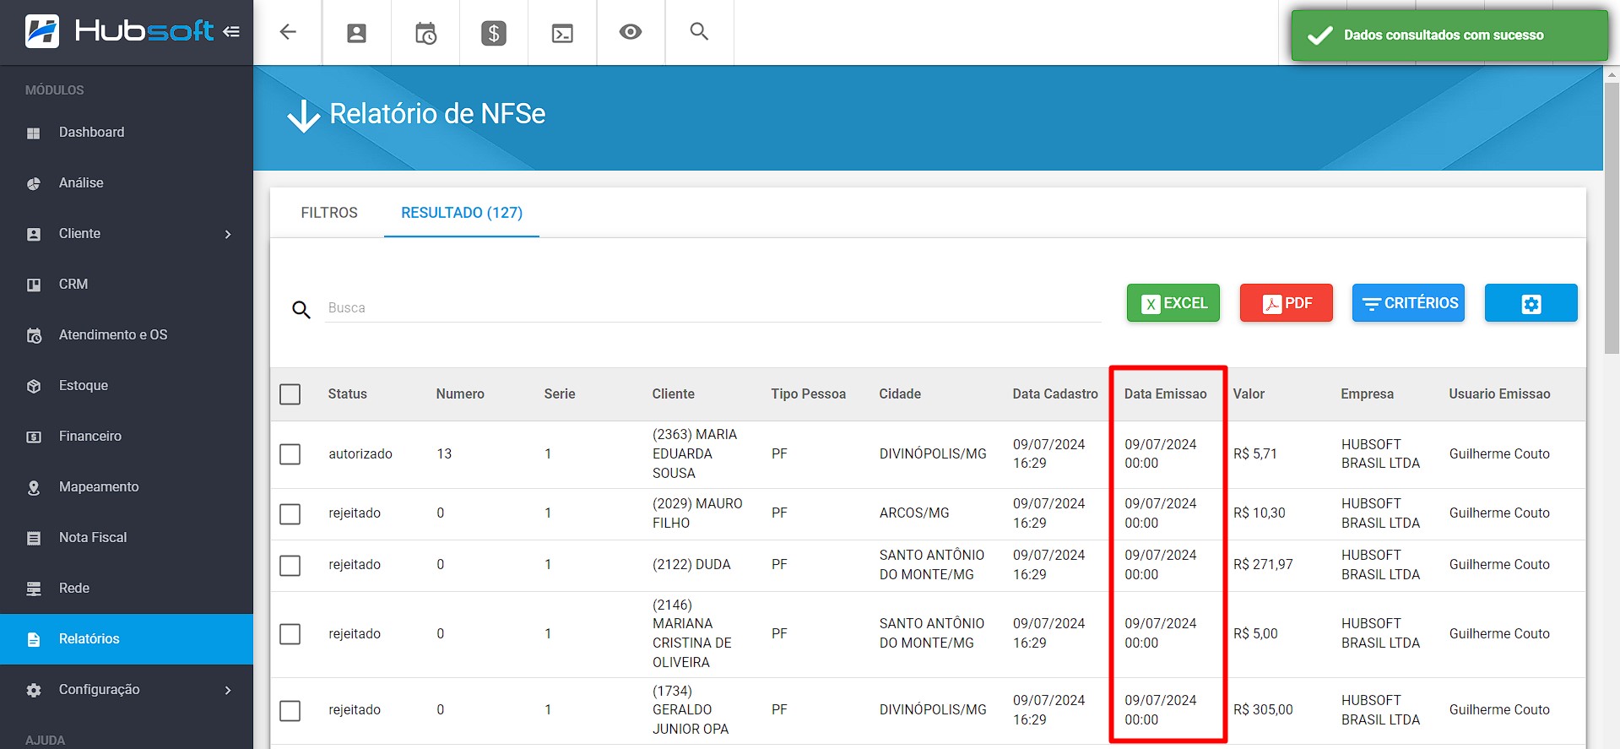Expand the Configuração menu chevron

(228, 690)
